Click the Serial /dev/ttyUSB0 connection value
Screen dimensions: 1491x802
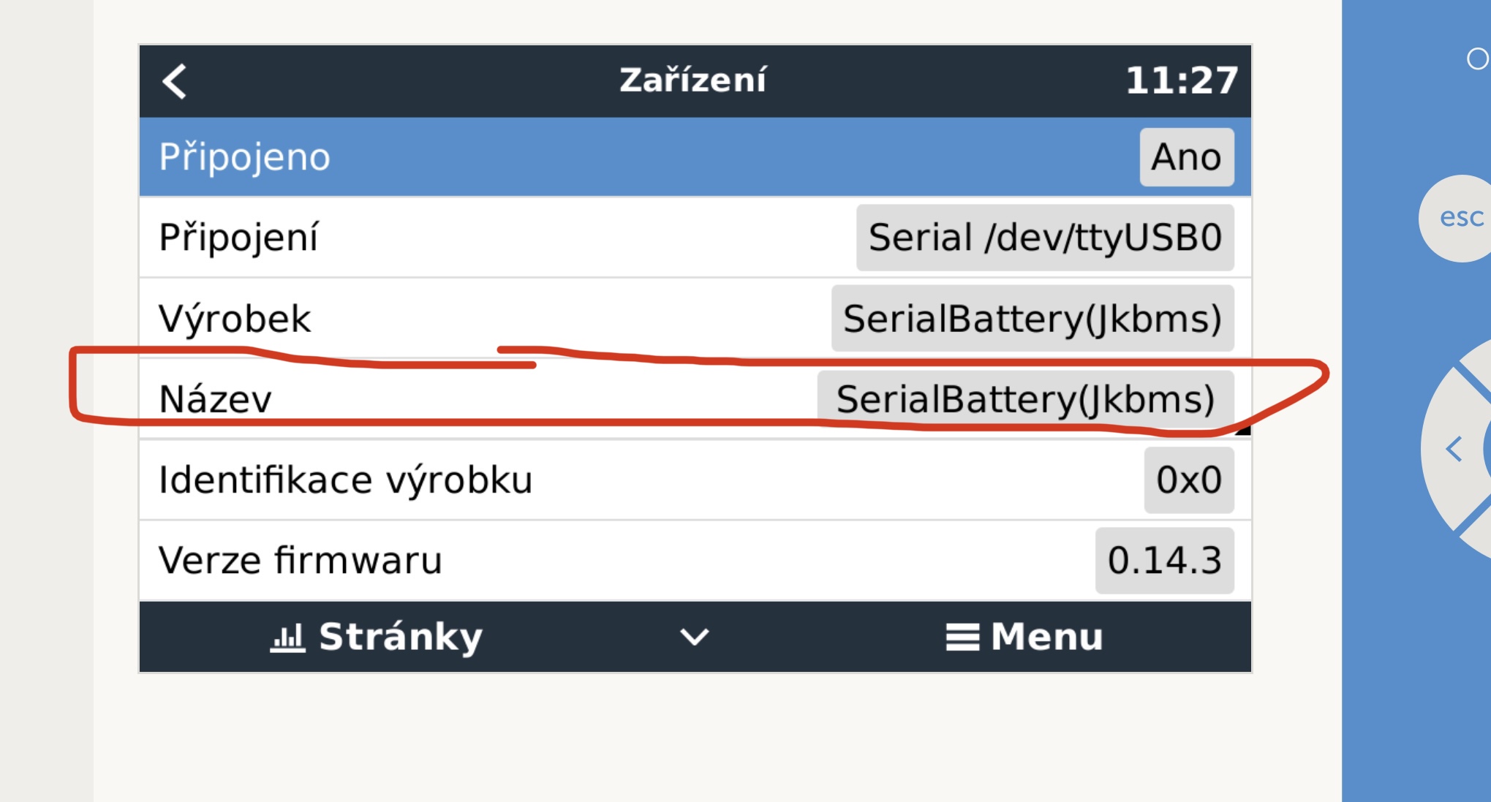tap(1045, 238)
